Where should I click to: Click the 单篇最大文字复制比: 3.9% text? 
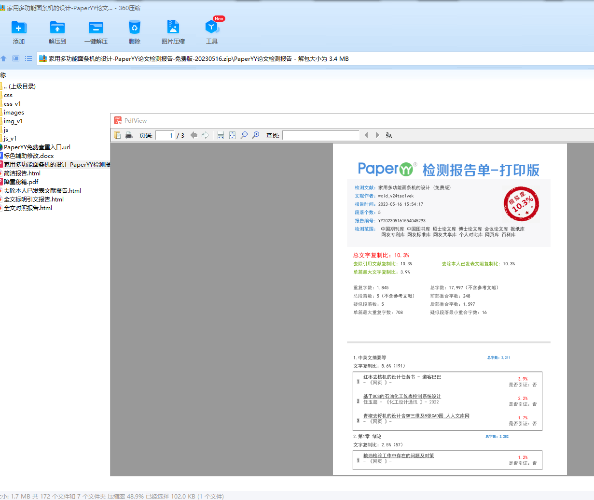click(x=381, y=272)
